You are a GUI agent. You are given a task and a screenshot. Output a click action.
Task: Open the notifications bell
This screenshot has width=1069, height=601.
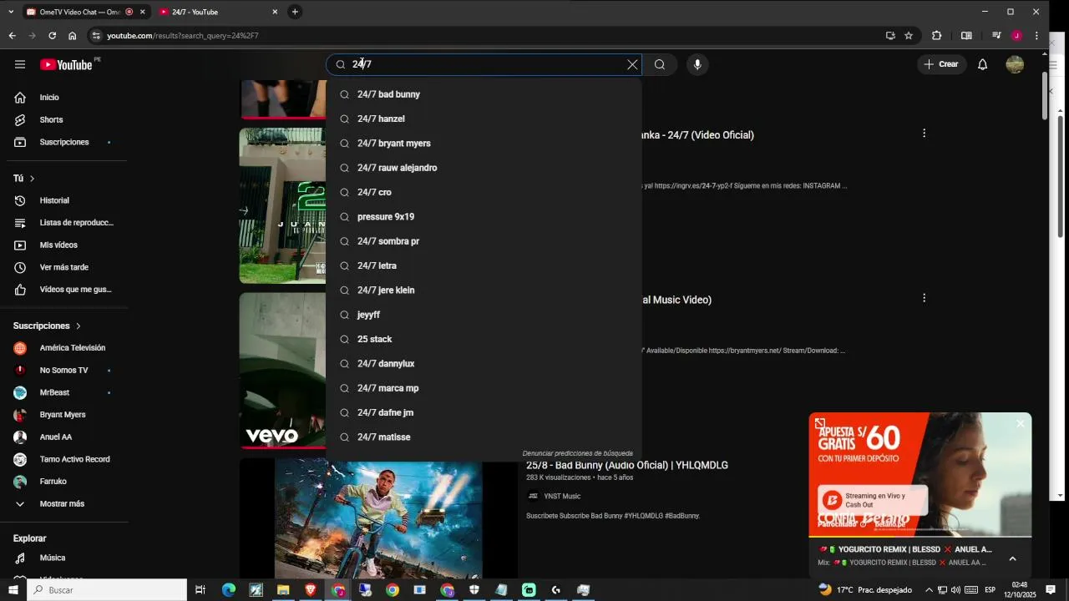pos(982,64)
